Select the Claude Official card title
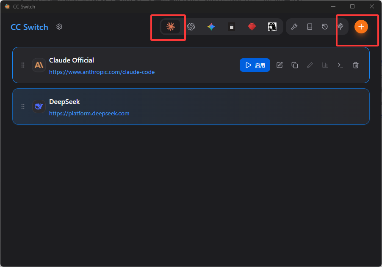The image size is (382, 267). [72, 60]
